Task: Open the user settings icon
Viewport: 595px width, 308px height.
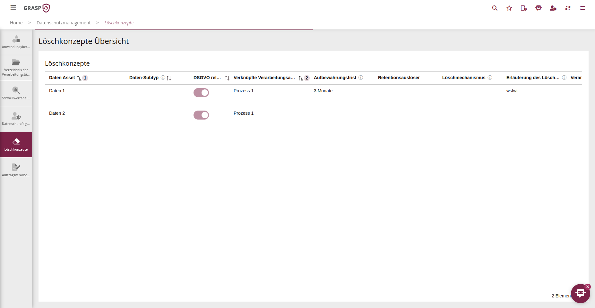Action: (553, 8)
